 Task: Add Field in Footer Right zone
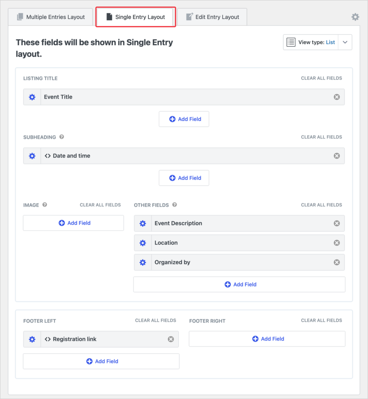pos(267,339)
